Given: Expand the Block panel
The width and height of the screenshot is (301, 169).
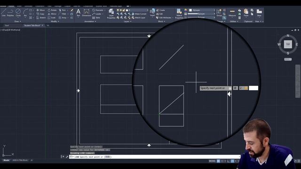Looking at the screenshot, I should (x=161, y=22).
